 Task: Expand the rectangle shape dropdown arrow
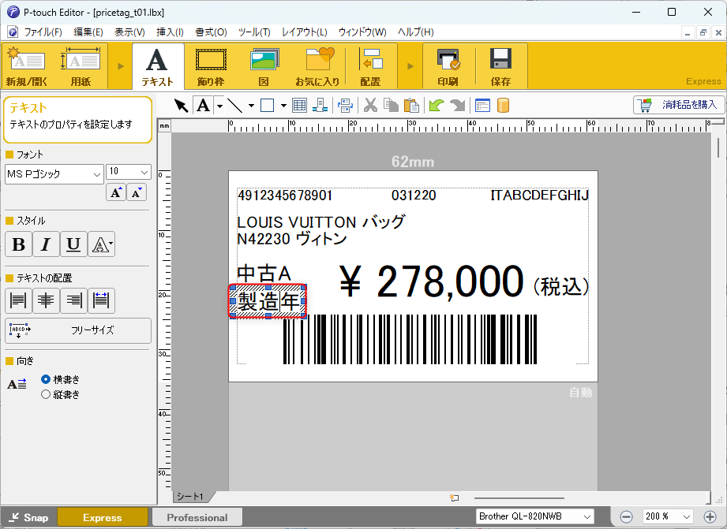click(x=283, y=106)
